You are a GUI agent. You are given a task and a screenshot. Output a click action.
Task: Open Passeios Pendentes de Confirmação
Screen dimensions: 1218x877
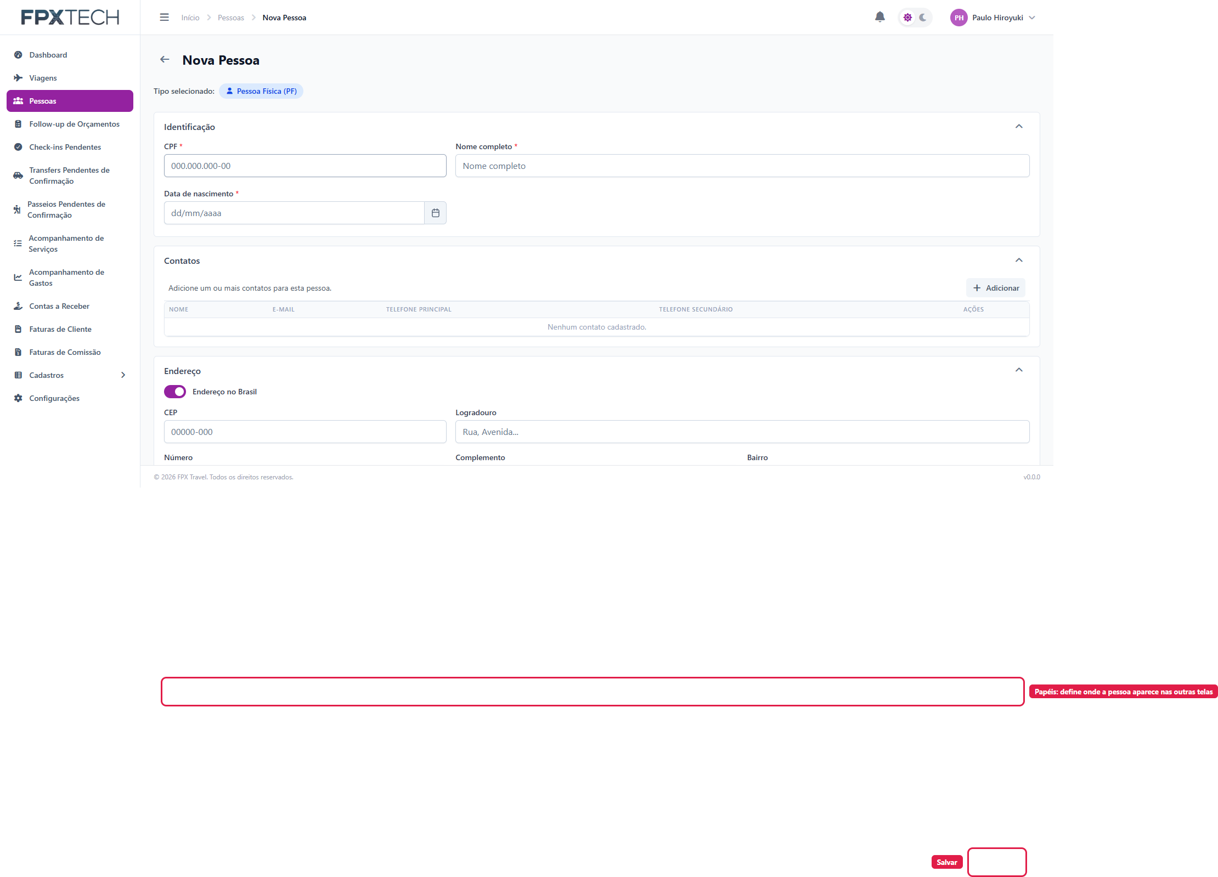click(70, 210)
